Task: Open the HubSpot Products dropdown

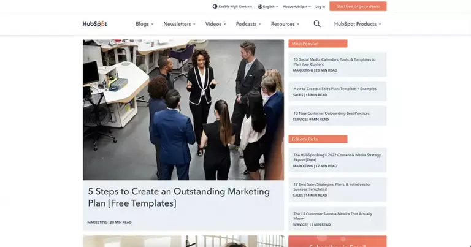Action: (358, 24)
